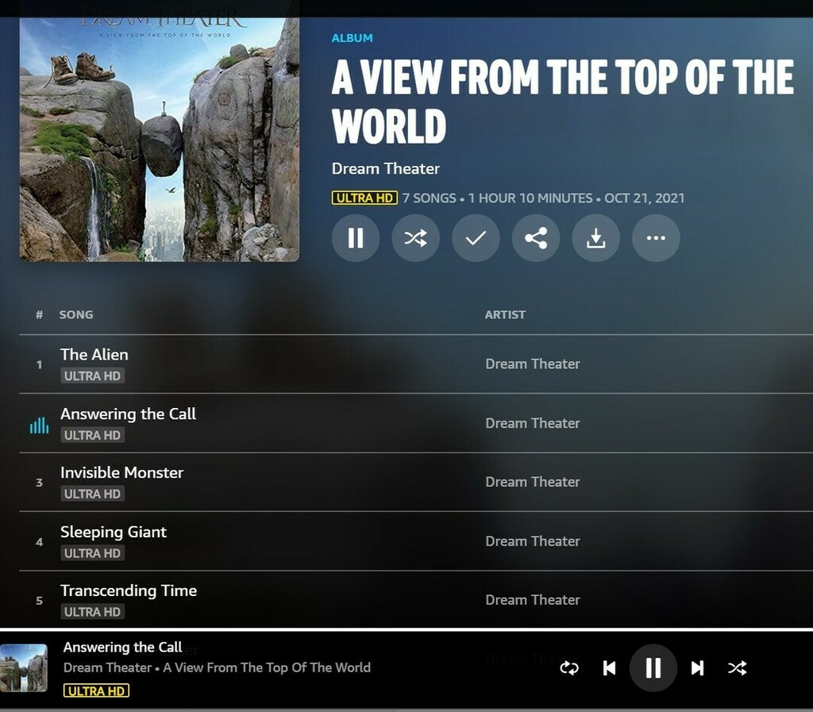Viewport: 813px width, 712px height.
Task: Open the artist Dream Theater in Invisible Monster row
Action: [533, 482]
